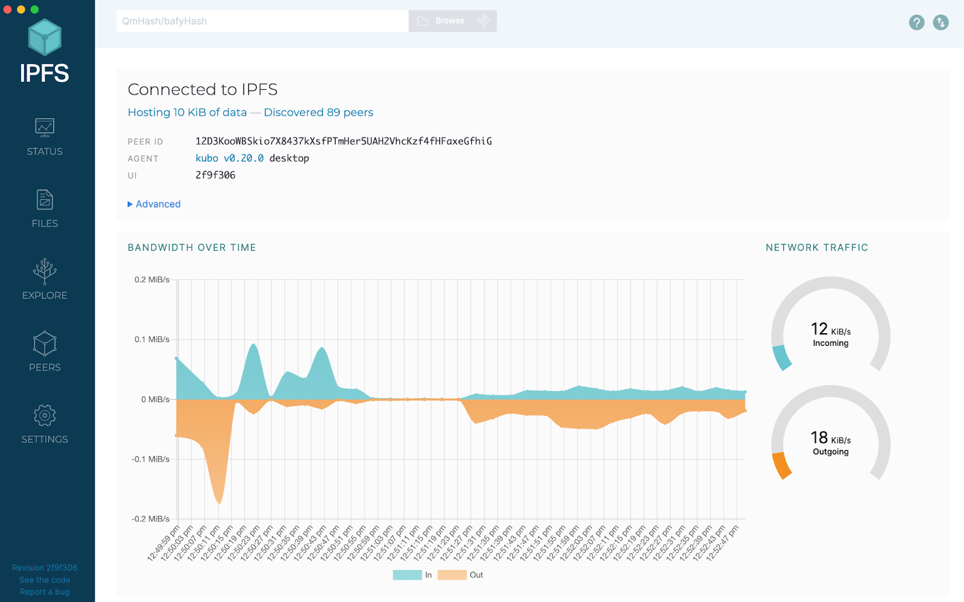The height and width of the screenshot is (602, 964).
Task: Click the PEER ID field label
Action: (145, 142)
